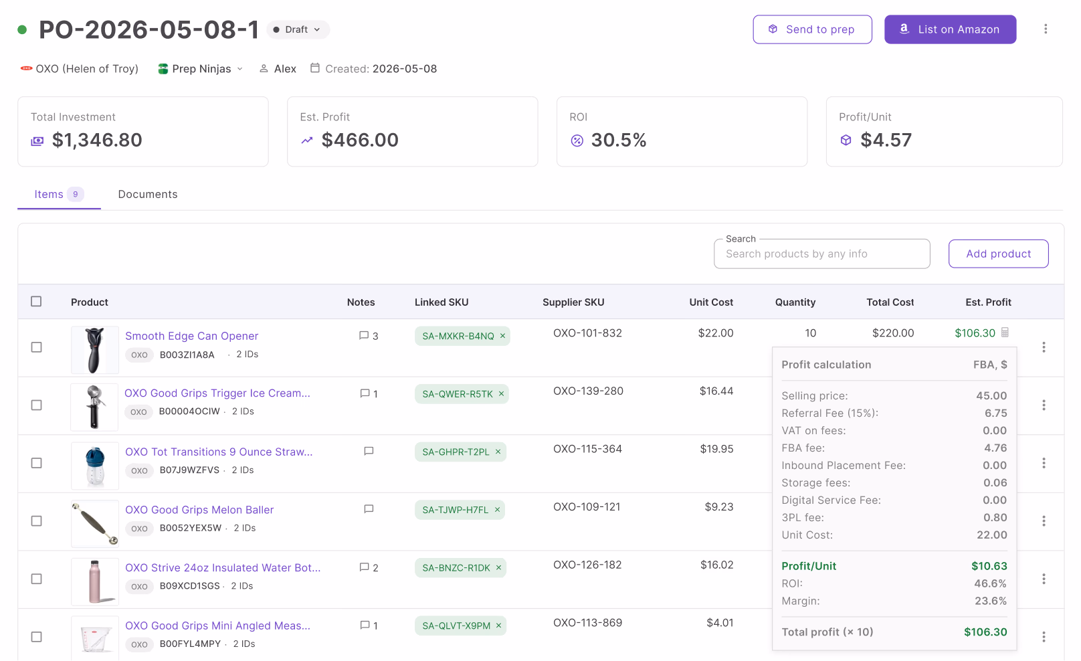
Task: Click the List on Amazon button
Action: (950, 29)
